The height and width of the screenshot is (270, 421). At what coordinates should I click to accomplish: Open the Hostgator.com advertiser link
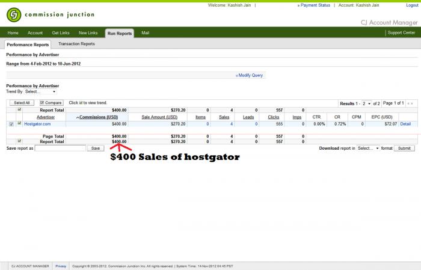(x=37, y=124)
